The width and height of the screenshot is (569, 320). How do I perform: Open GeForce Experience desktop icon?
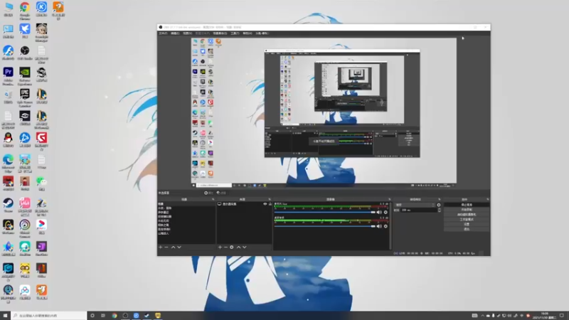(x=25, y=75)
